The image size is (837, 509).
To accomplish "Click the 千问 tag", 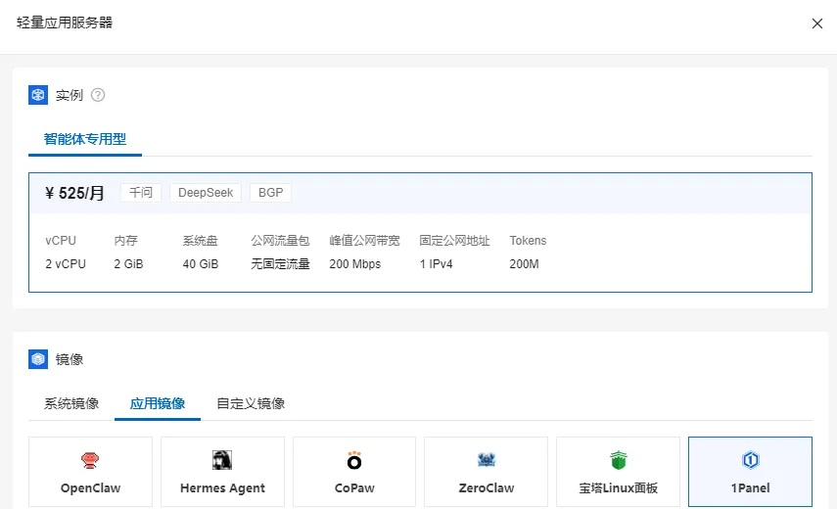I will [141, 193].
